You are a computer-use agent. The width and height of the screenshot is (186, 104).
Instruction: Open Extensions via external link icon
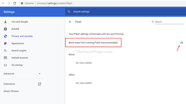coord(40,84)
